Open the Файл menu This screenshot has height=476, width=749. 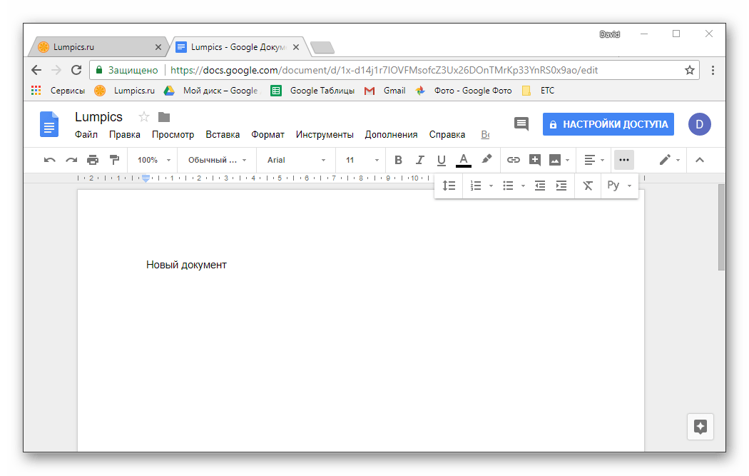(86, 135)
